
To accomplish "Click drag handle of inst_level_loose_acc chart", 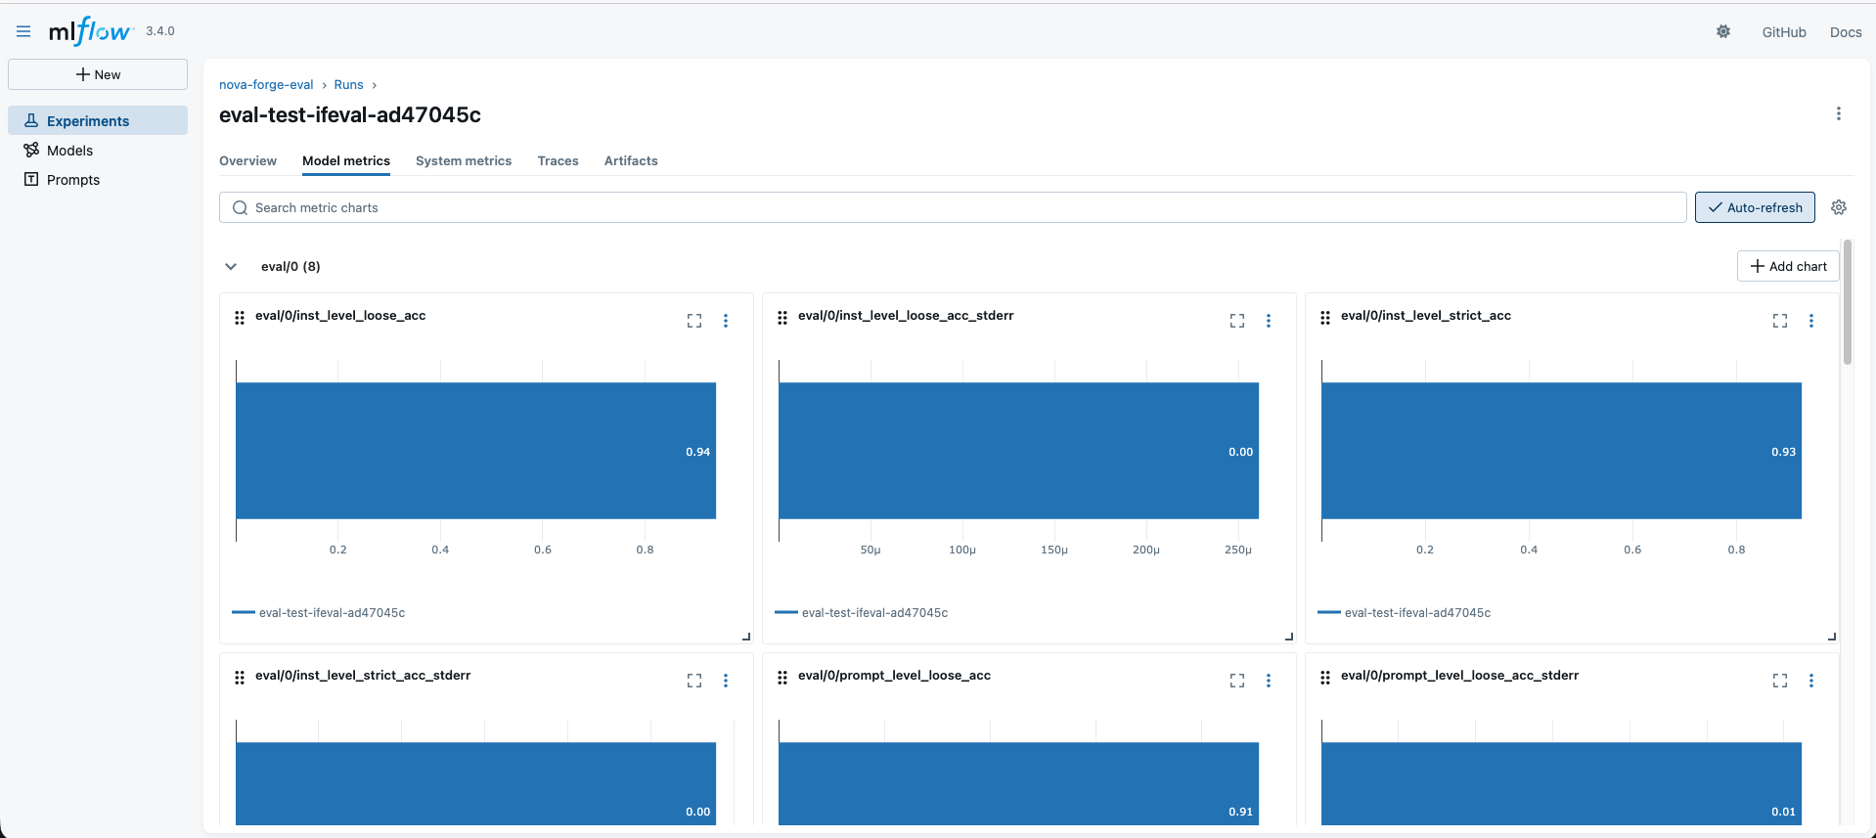I will 240,318.
